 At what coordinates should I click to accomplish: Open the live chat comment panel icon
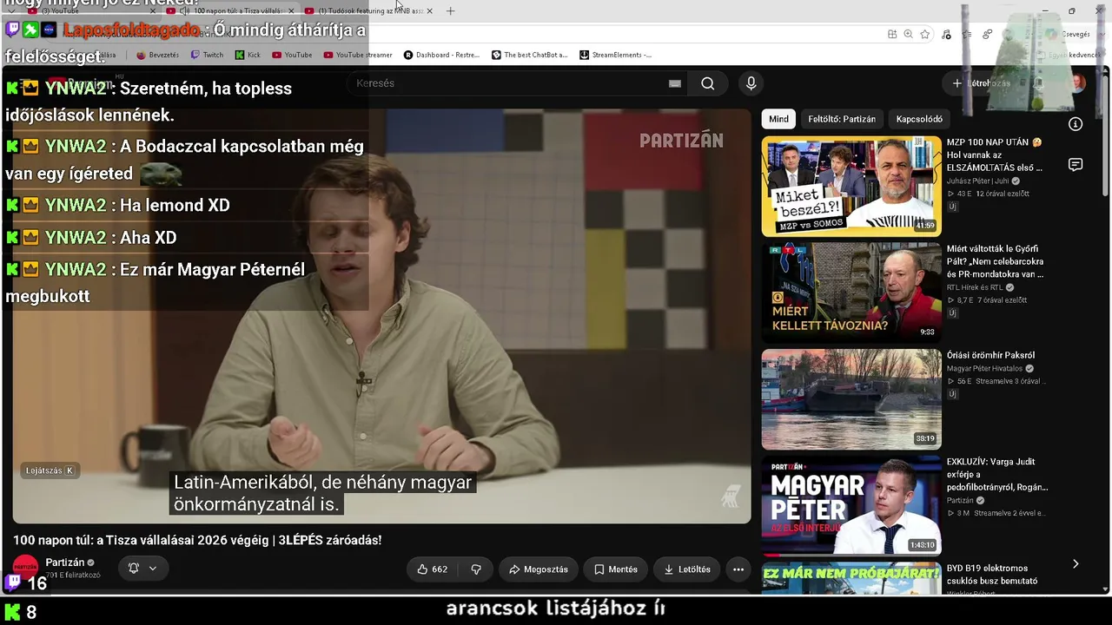pyautogui.click(x=1076, y=165)
